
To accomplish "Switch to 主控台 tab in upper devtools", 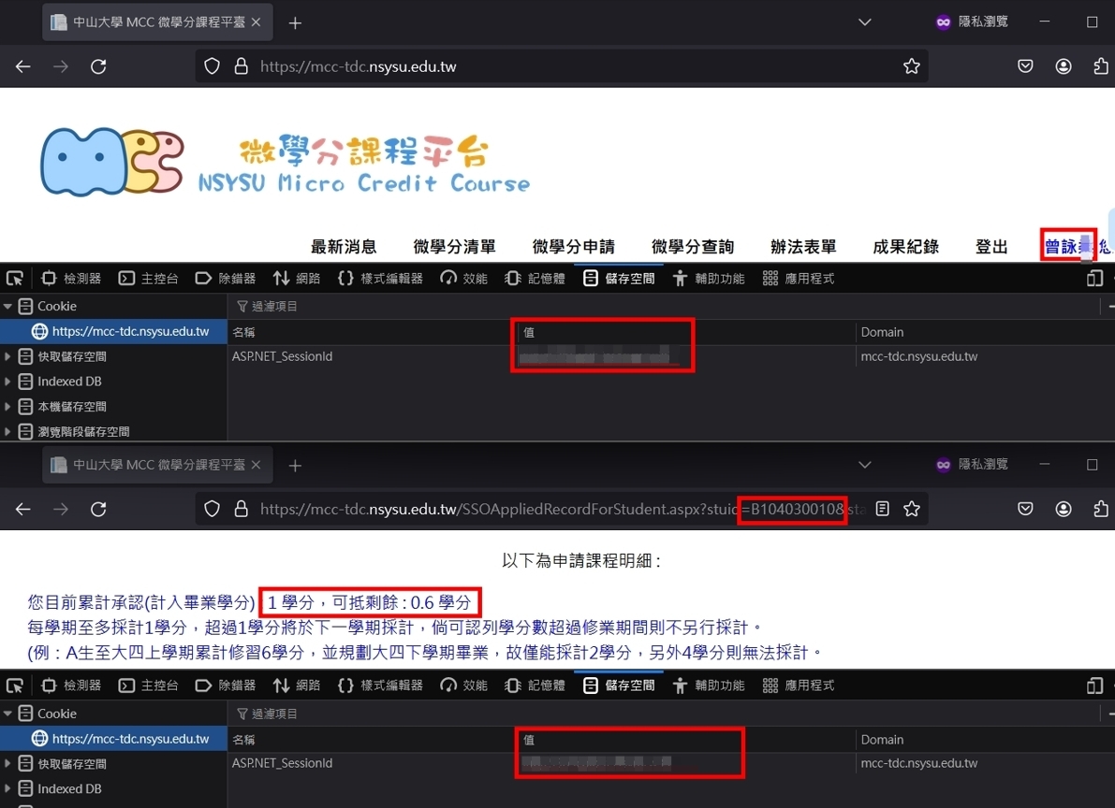I will tap(148, 278).
